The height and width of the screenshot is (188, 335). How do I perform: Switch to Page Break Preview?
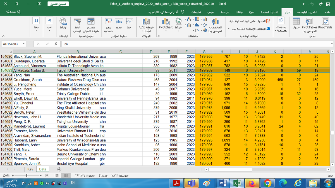point(47,176)
